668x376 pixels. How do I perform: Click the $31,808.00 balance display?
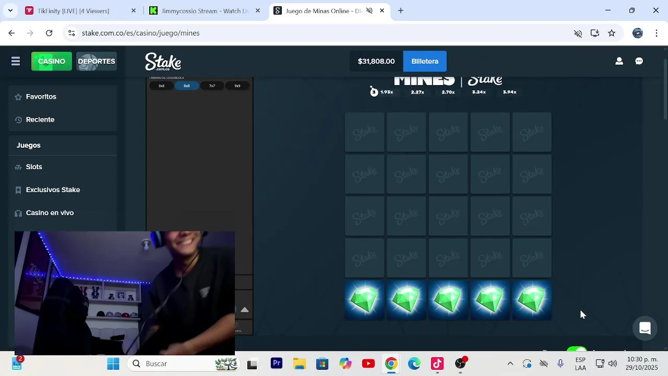(x=376, y=61)
